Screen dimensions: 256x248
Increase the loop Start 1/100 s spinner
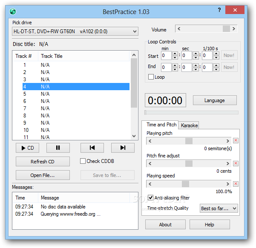tap(216, 54)
